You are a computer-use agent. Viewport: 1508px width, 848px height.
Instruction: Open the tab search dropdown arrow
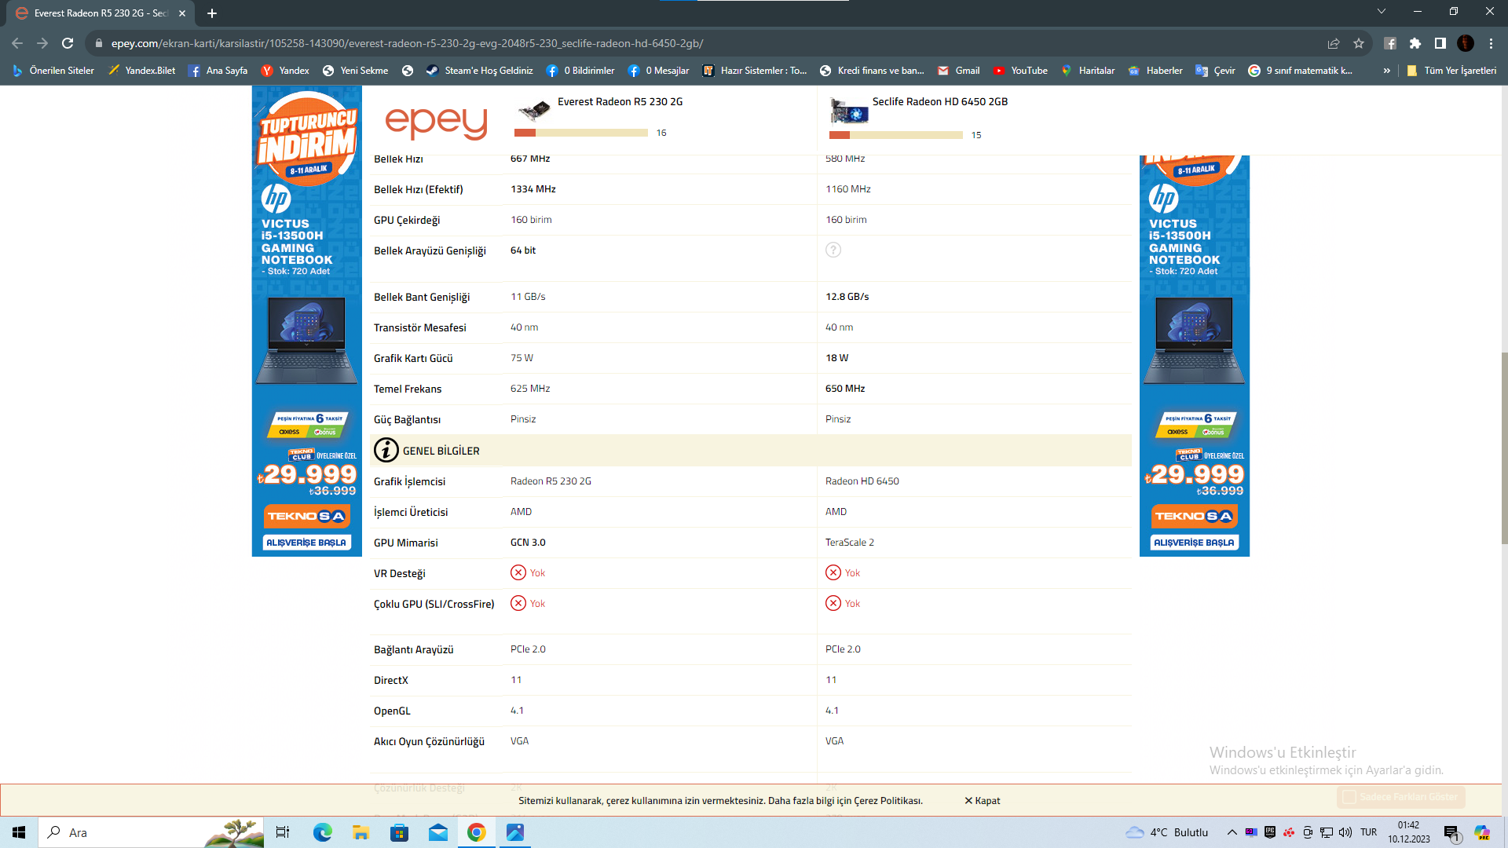pyautogui.click(x=1382, y=12)
